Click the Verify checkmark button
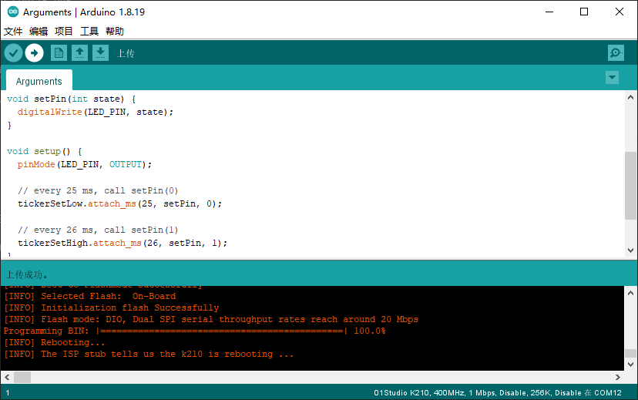The width and height of the screenshot is (638, 400). (13, 53)
